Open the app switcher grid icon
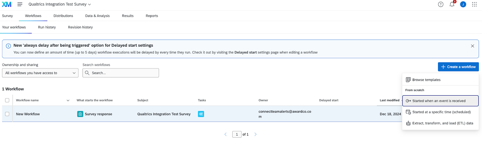The height and width of the screenshot is (147, 482). [474, 4]
